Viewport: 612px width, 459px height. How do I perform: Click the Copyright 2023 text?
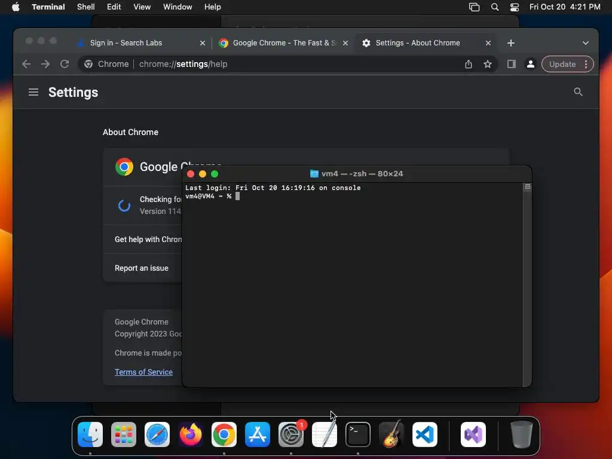(x=148, y=333)
